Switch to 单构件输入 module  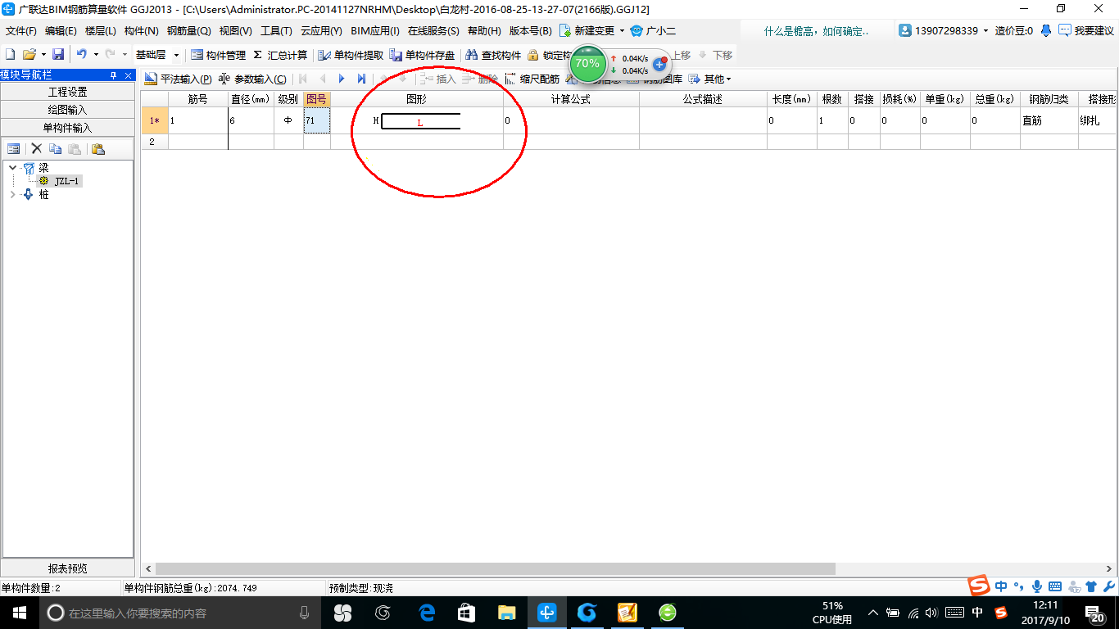pos(68,128)
